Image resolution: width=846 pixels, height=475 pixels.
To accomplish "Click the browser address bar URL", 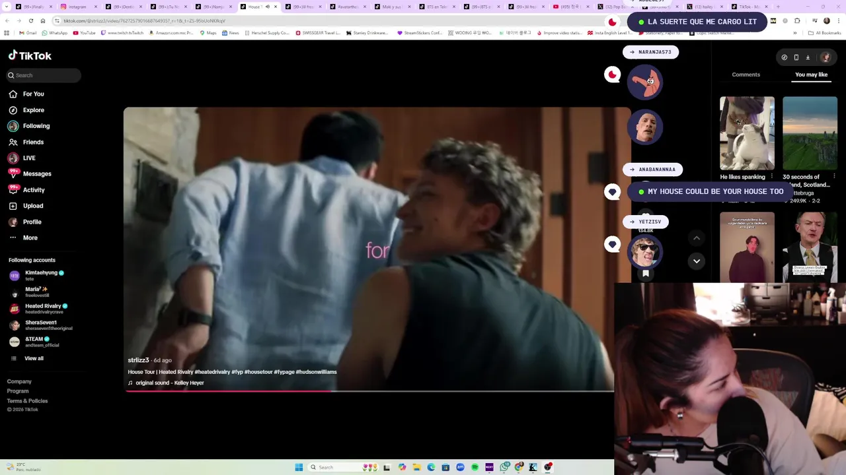I will point(144,20).
